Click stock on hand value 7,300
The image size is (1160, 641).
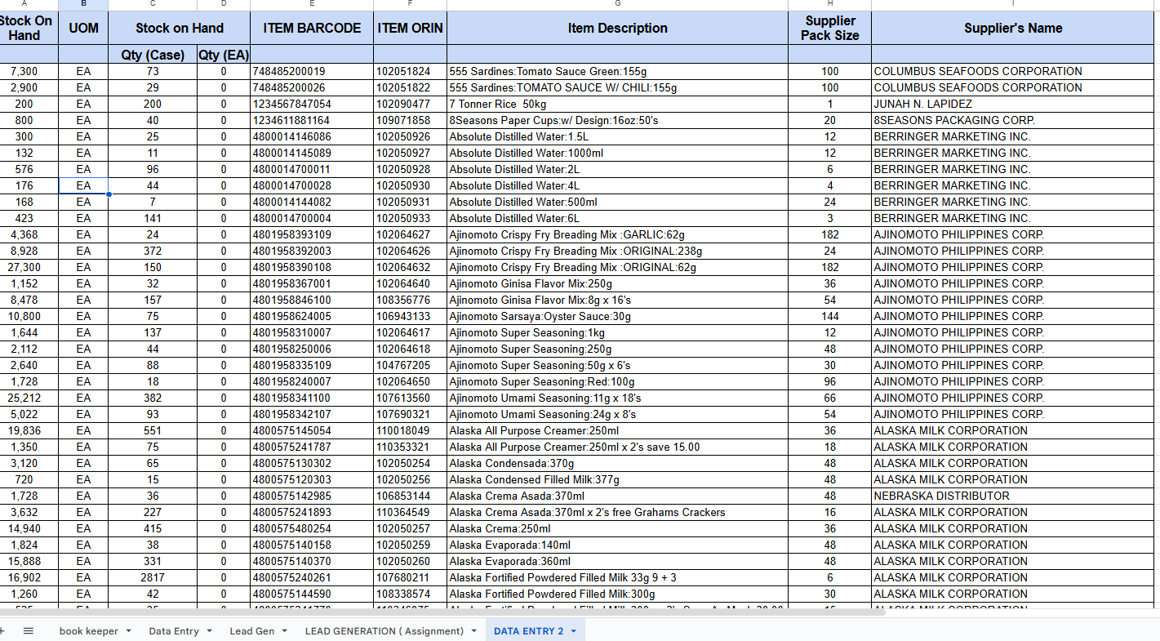[x=29, y=71]
